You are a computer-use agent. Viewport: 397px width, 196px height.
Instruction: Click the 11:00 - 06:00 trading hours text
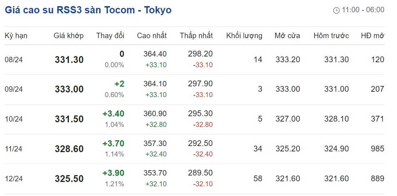pos(363,10)
